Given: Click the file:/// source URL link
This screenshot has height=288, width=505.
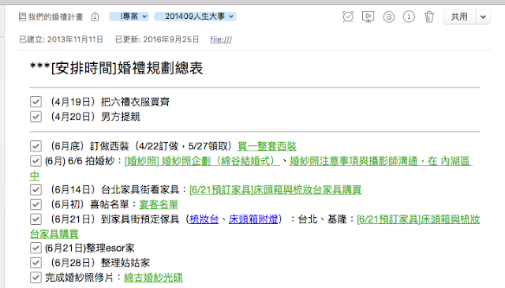Looking at the screenshot, I should coord(221,39).
